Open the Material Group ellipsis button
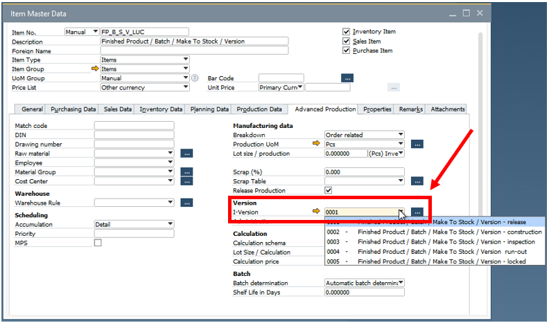Viewport: 549px width, 323px height. point(186,172)
